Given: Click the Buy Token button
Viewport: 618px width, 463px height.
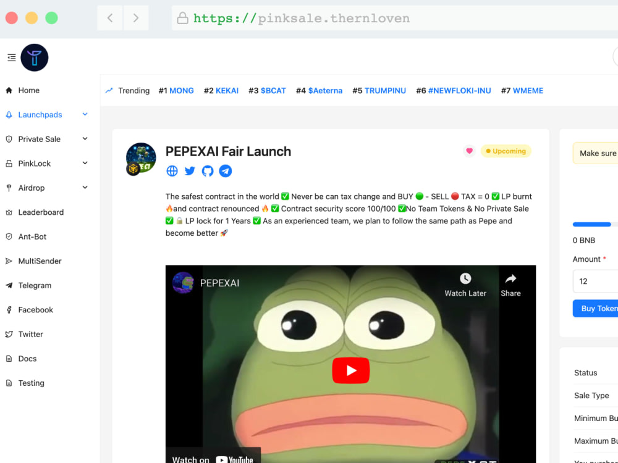Looking at the screenshot, I should coord(598,308).
